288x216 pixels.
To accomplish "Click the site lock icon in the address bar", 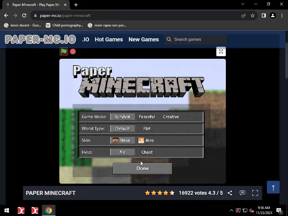I will tap(35, 16).
